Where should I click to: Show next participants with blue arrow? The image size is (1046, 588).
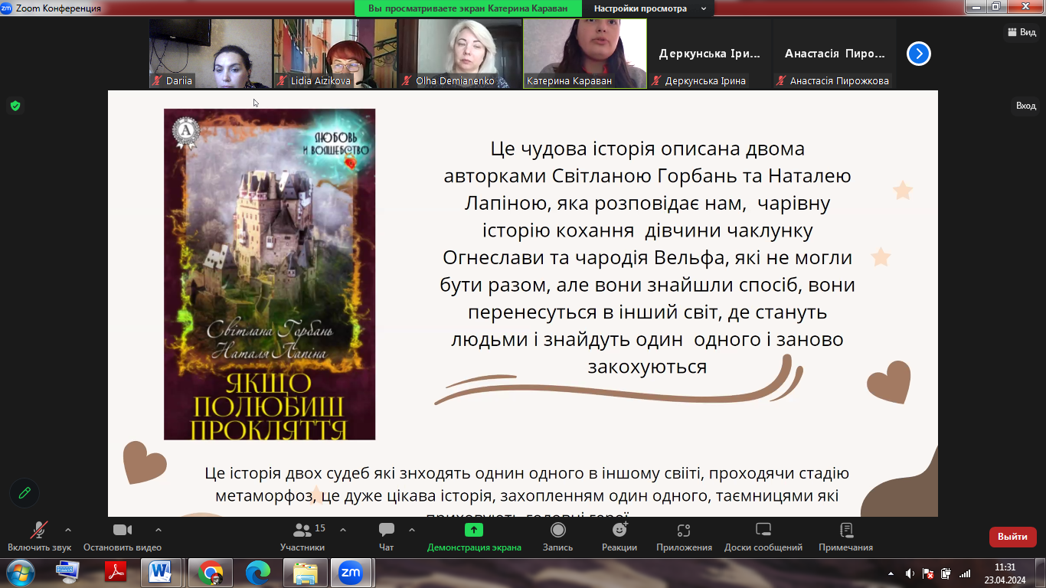click(919, 54)
